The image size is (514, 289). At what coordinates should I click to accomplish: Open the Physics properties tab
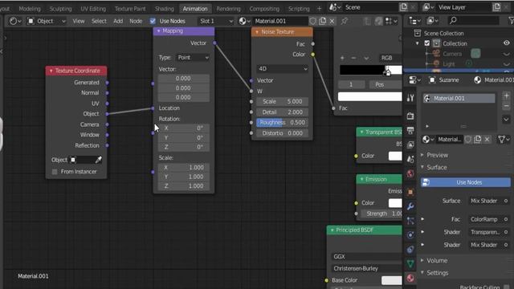(410, 235)
